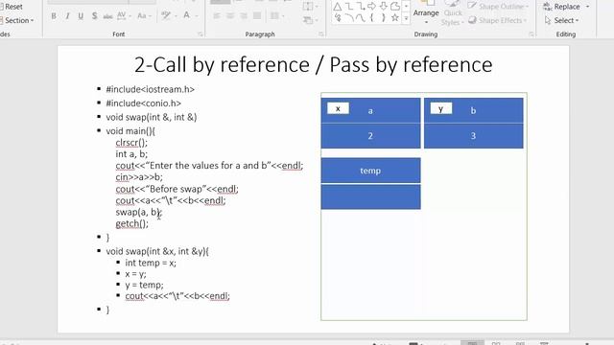Image resolution: width=614 pixels, height=345 pixels.
Task: Click the Font Color A icon
Action: tap(187, 15)
